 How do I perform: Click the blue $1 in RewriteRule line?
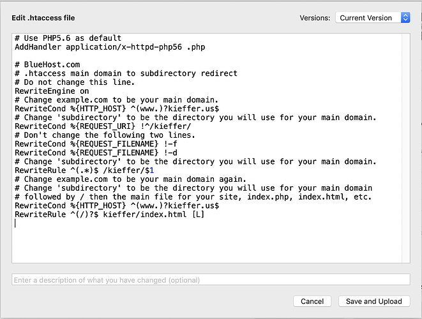(149, 170)
